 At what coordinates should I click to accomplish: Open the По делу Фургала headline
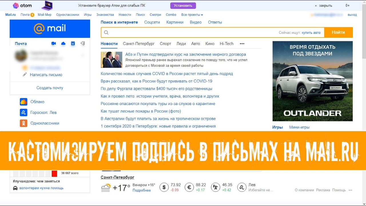[156, 89]
